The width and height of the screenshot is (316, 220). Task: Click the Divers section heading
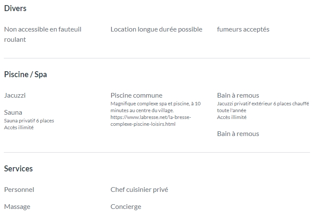[x=15, y=9]
